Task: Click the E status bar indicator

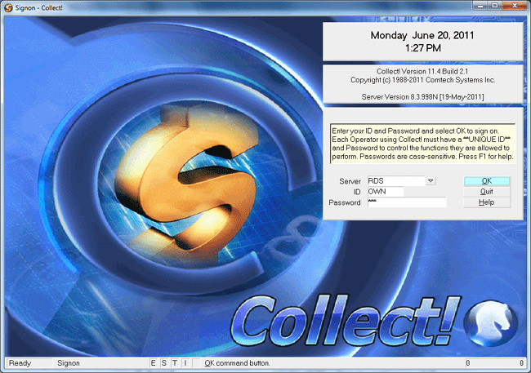Action: coord(153,363)
